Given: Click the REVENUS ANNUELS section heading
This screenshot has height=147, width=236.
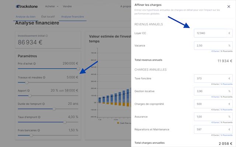Looking at the screenshot, I should pyautogui.click(x=149, y=24).
